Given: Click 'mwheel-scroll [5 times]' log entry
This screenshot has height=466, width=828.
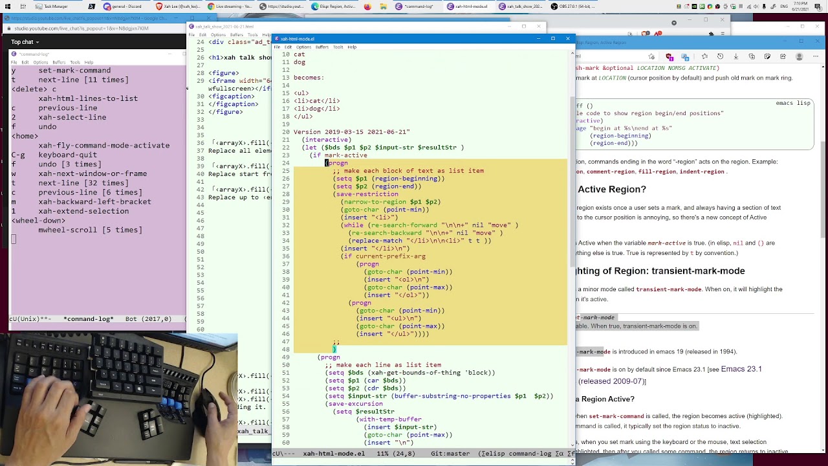Looking at the screenshot, I should (90, 230).
